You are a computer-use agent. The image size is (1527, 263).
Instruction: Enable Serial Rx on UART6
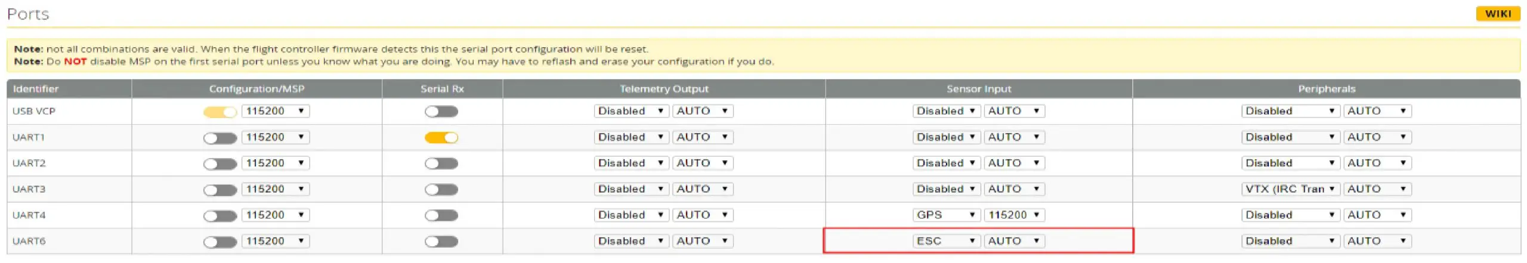(x=441, y=242)
